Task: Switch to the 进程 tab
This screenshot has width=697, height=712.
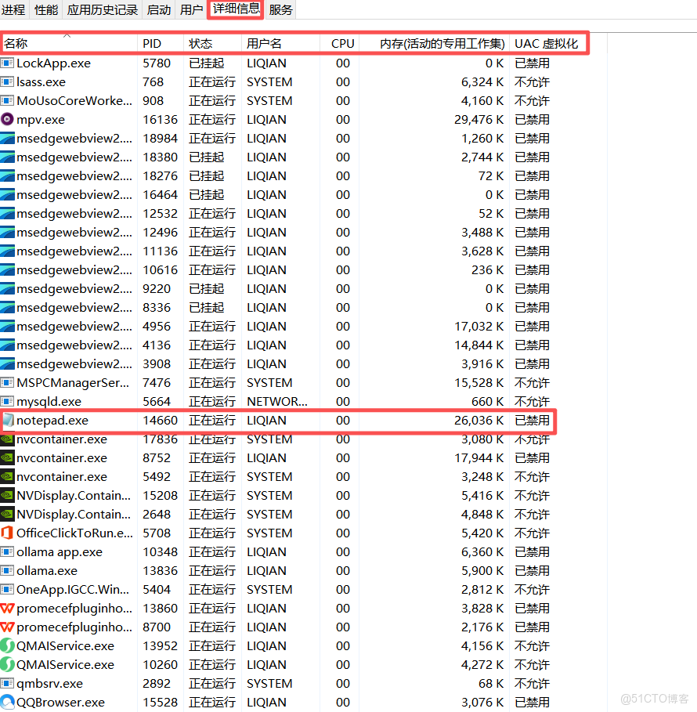Action: 13,9
